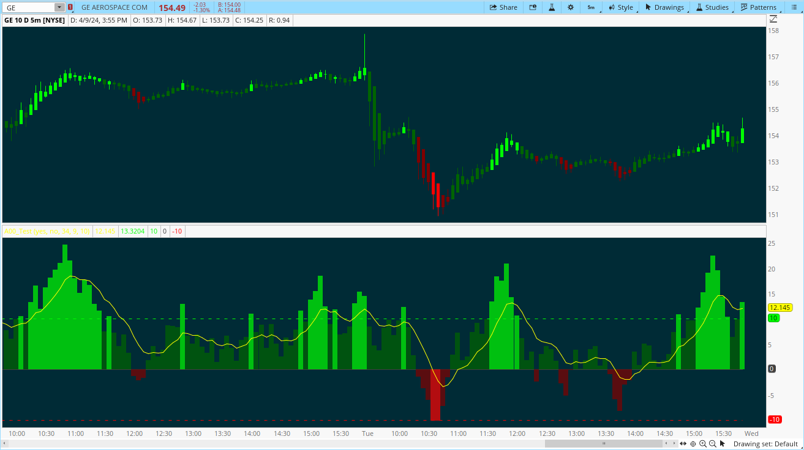The image size is (804, 450).
Task: Click the high value H: 154.67
Action: (183, 20)
